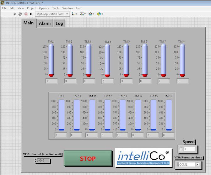Switch to the Alarm tab
Screen dimensions: 211x175
coord(45,24)
